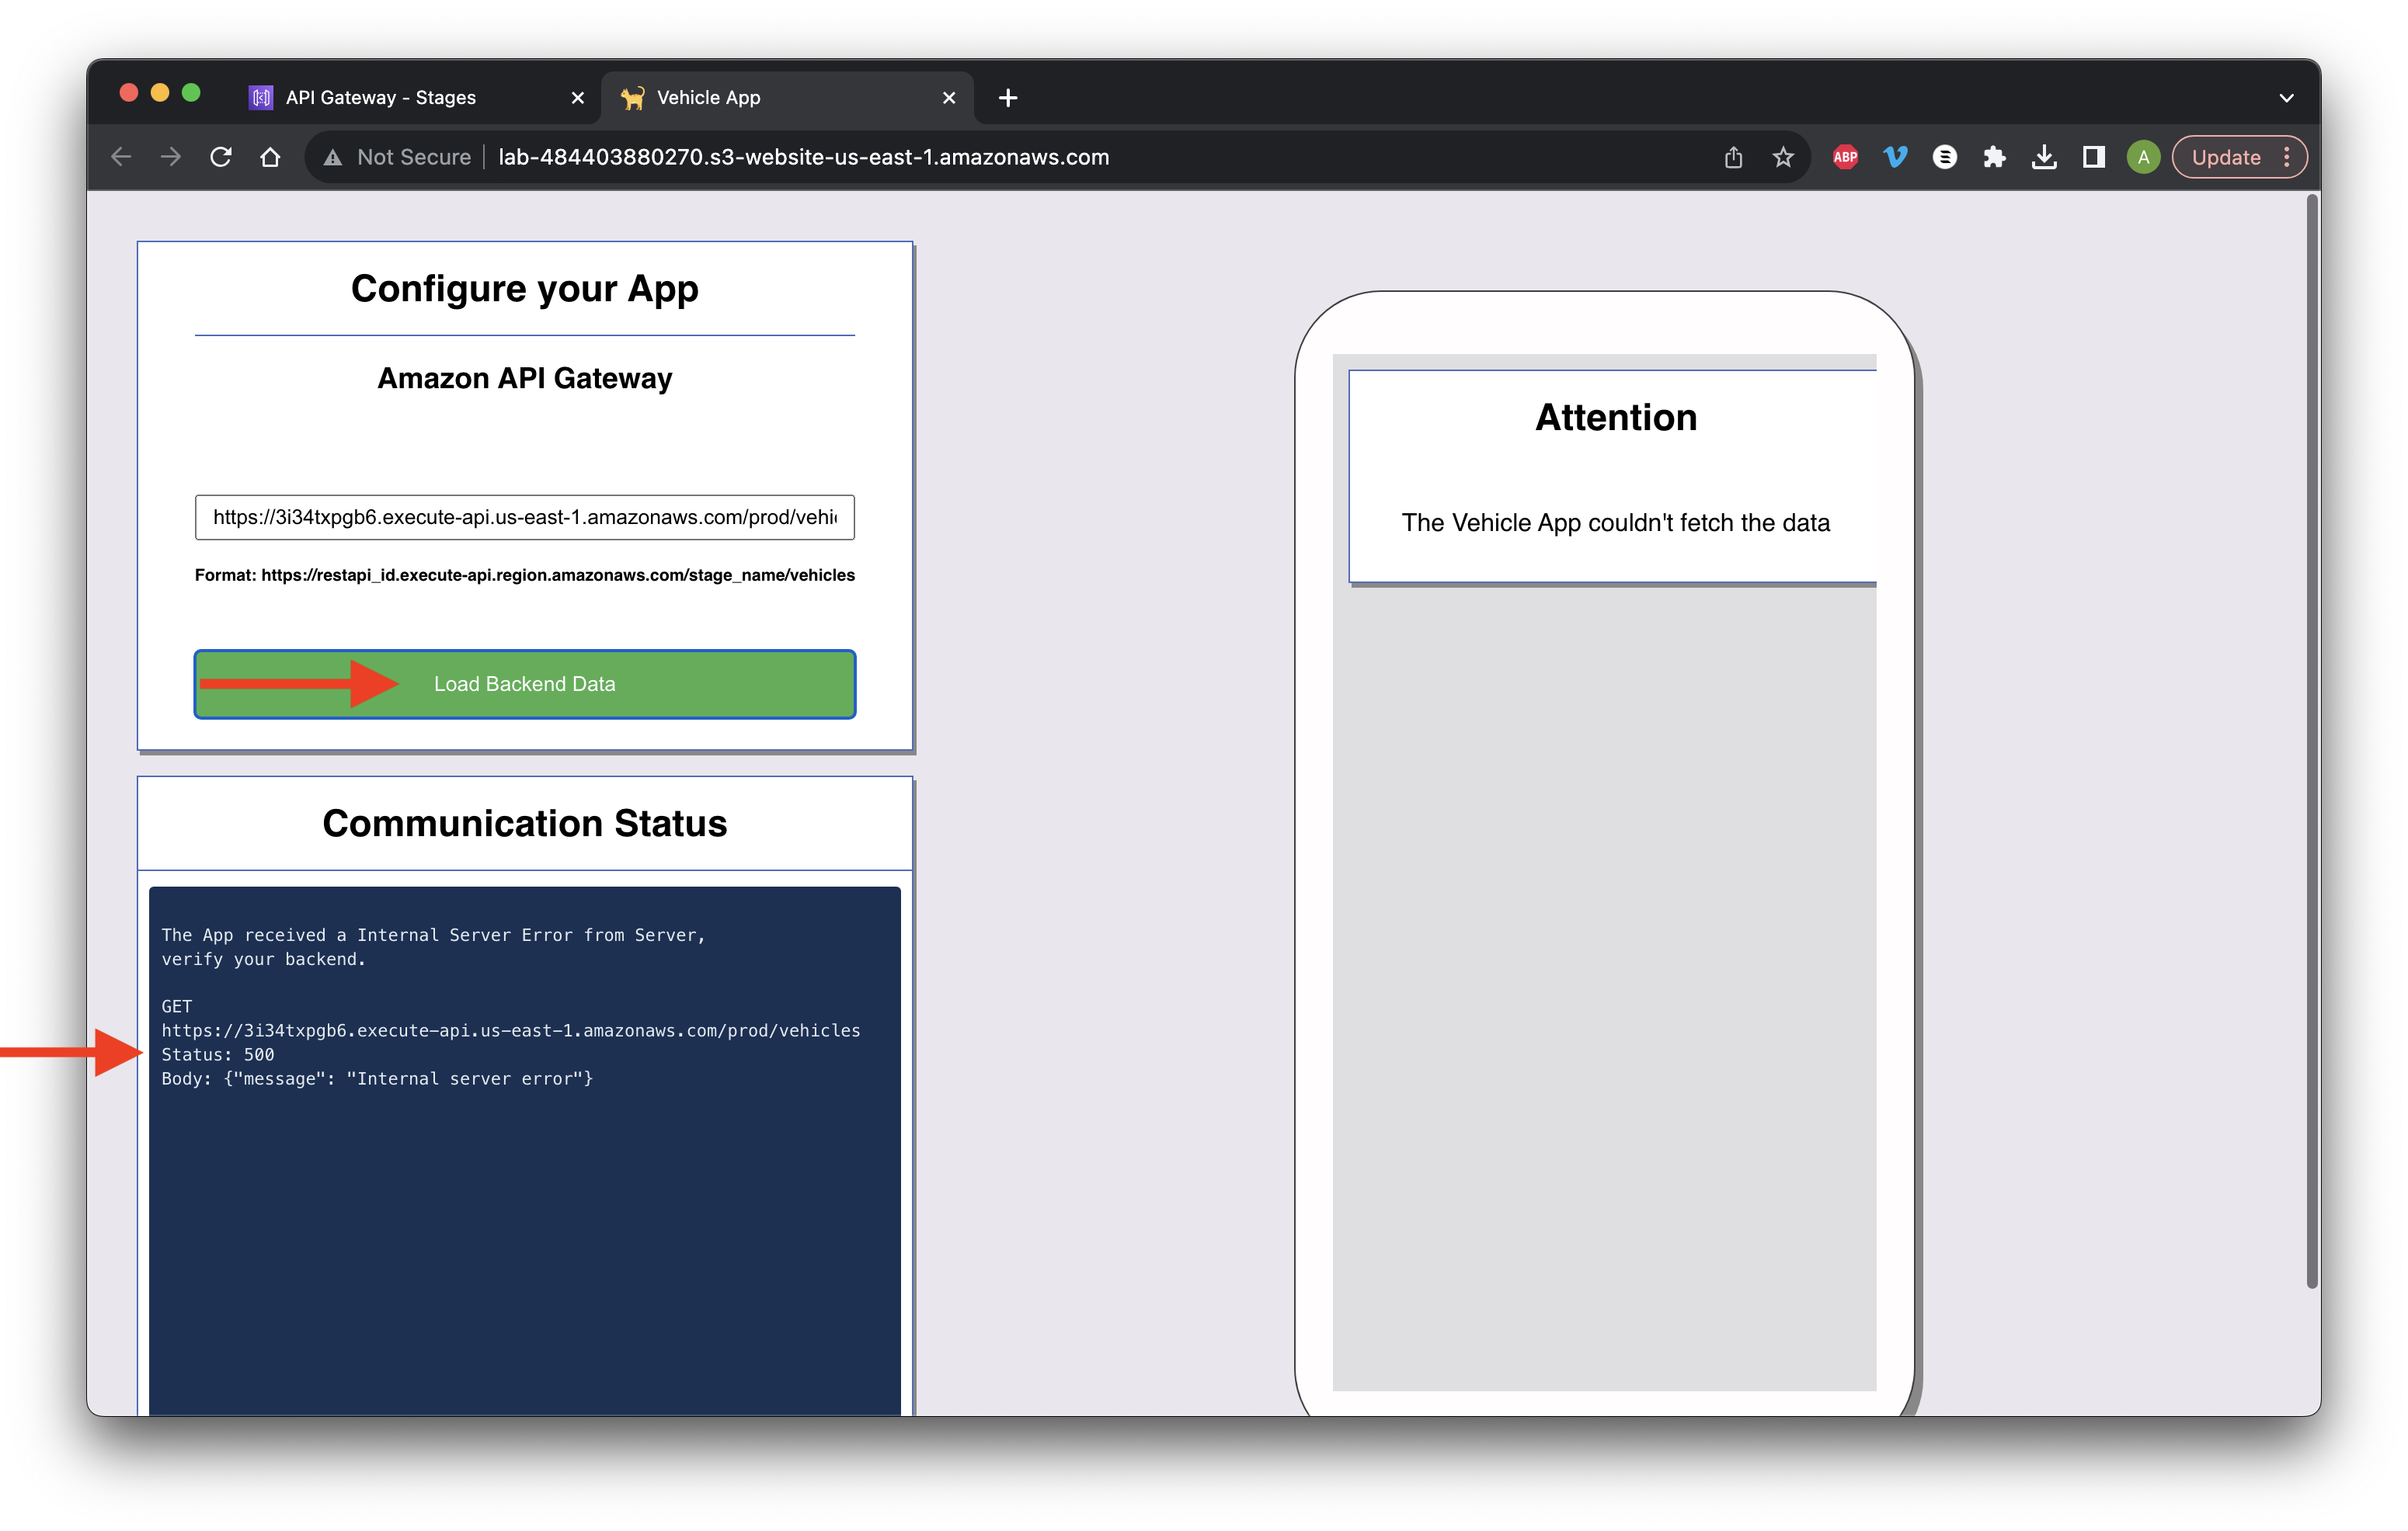
Task: Expand the tab search chevron
Action: tap(2286, 98)
